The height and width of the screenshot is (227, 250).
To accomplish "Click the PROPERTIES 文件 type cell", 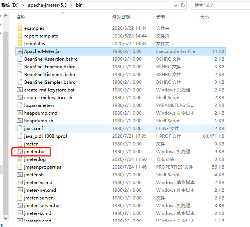I will (x=174, y=167).
